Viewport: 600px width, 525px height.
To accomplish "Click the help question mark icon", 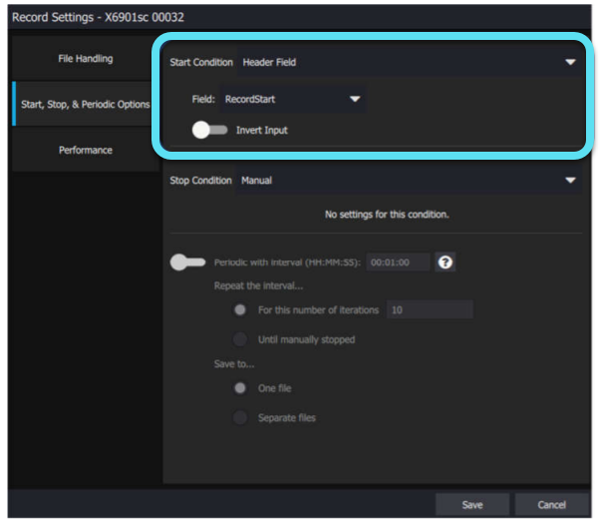I will (x=447, y=262).
